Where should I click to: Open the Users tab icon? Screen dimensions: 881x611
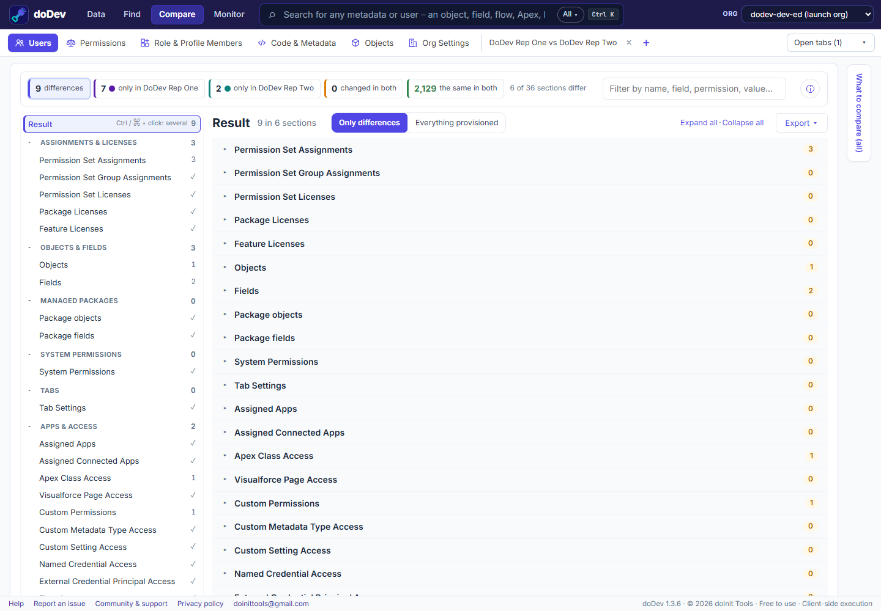click(20, 43)
